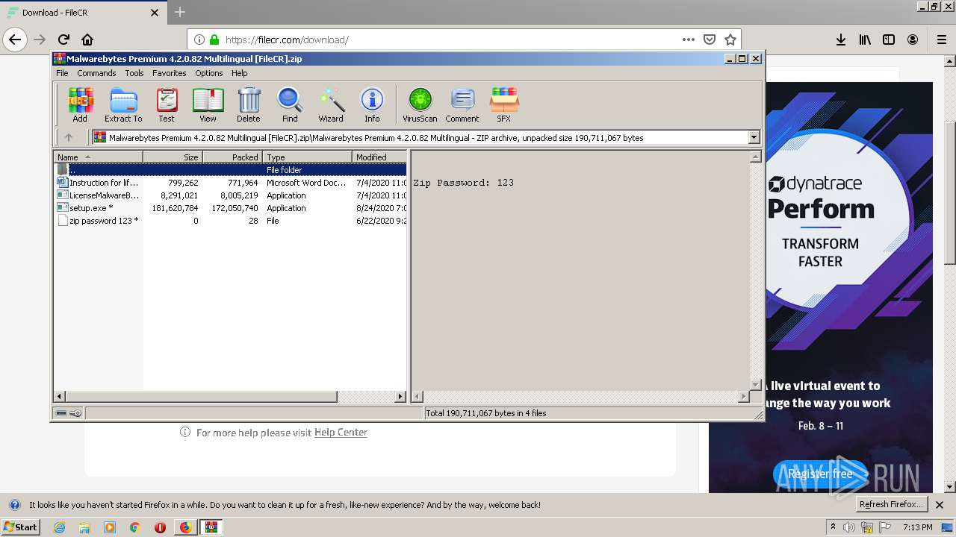Click the SFX toolbar icon
Screen dimensions: 956x537
point(504,104)
